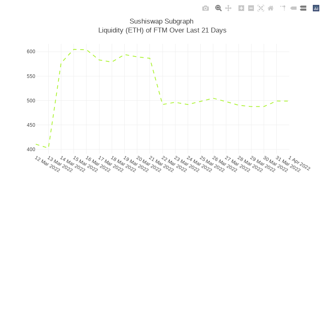This screenshot has height=325, width=325.
Task: Reset axes with the home icon
Action: [x=271, y=8]
